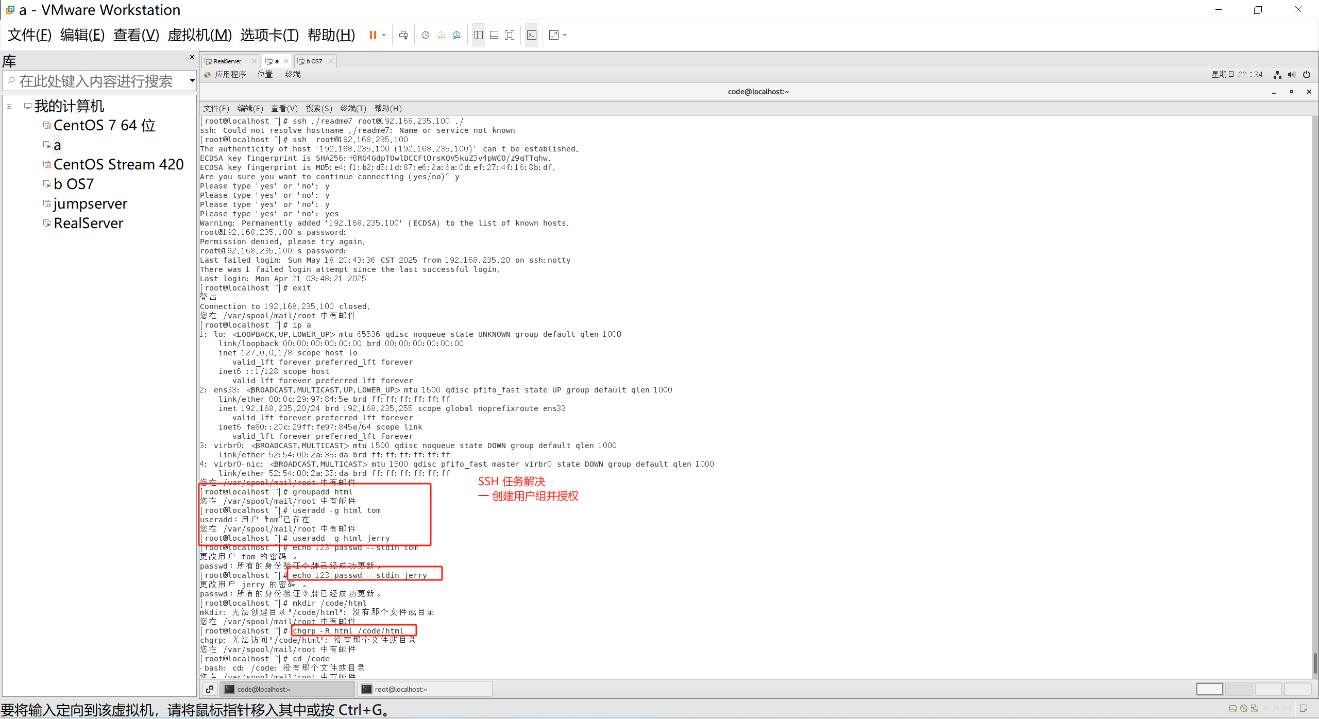This screenshot has height=719, width=1319.
Task: Enter full screen mode icon
Action: coord(510,35)
